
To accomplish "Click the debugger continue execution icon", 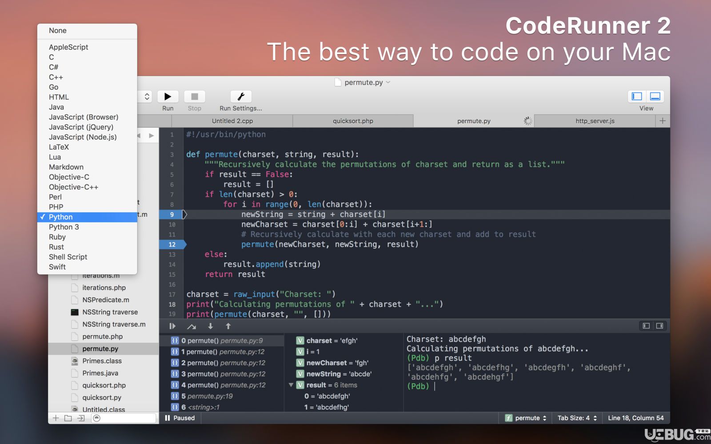I will [x=172, y=326].
